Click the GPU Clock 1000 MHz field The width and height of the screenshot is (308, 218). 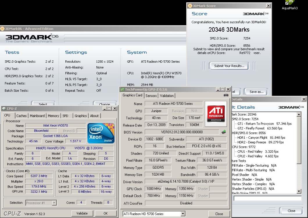(154, 189)
